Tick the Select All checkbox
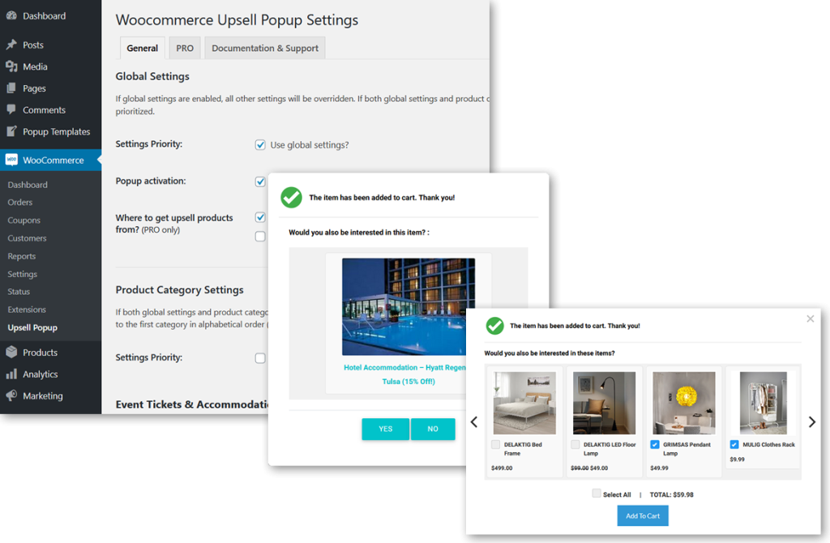 [597, 494]
